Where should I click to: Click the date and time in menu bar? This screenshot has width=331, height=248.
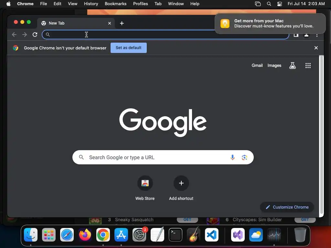(306, 4)
